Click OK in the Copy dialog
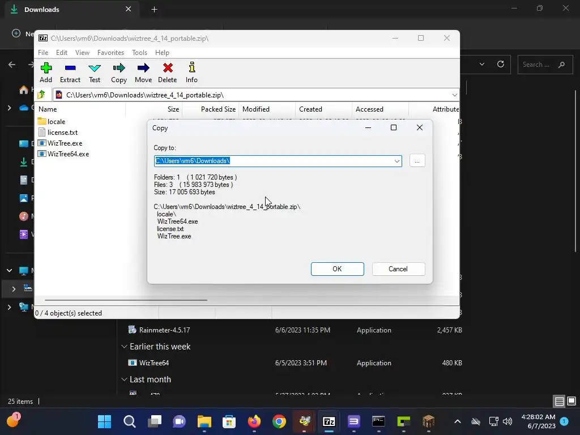 pyautogui.click(x=338, y=269)
